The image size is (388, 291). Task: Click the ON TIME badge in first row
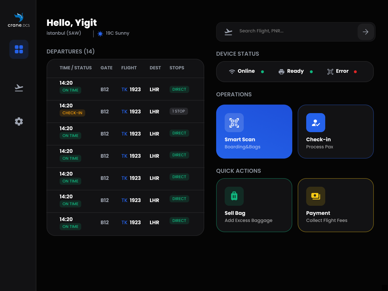70,90
